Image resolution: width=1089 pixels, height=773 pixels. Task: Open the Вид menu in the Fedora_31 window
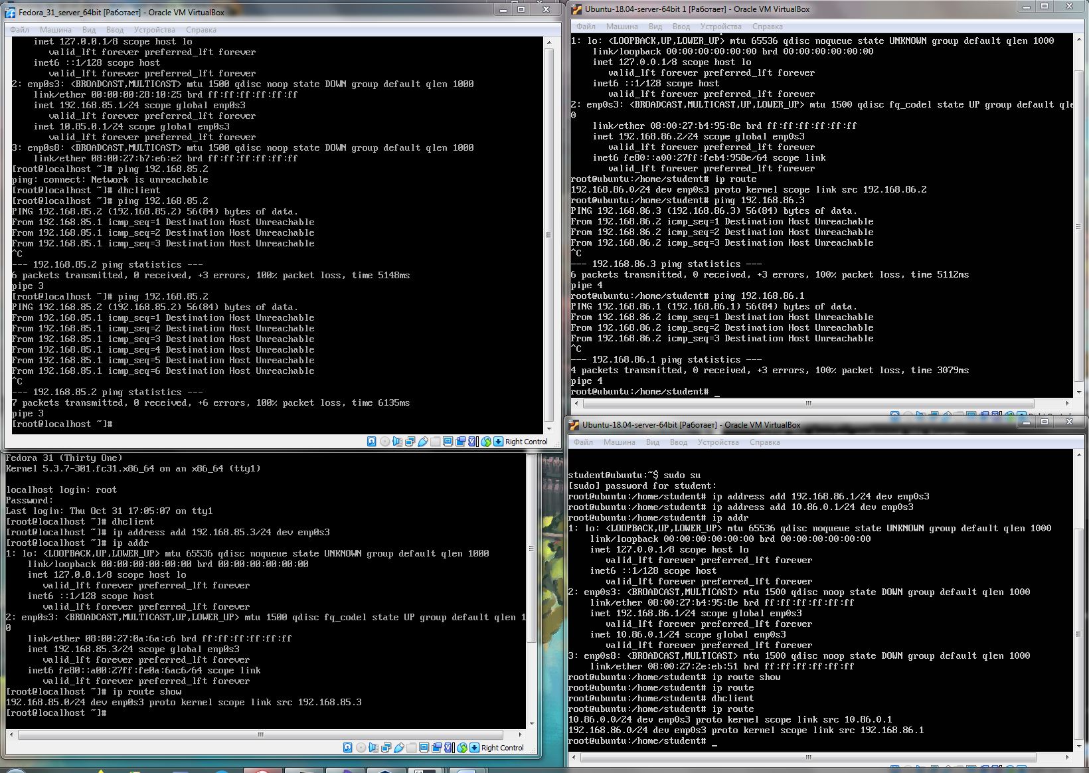[x=89, y=30]
